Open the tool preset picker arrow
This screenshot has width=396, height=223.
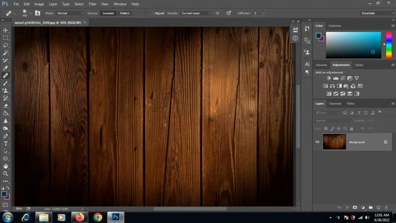point(14,13)
